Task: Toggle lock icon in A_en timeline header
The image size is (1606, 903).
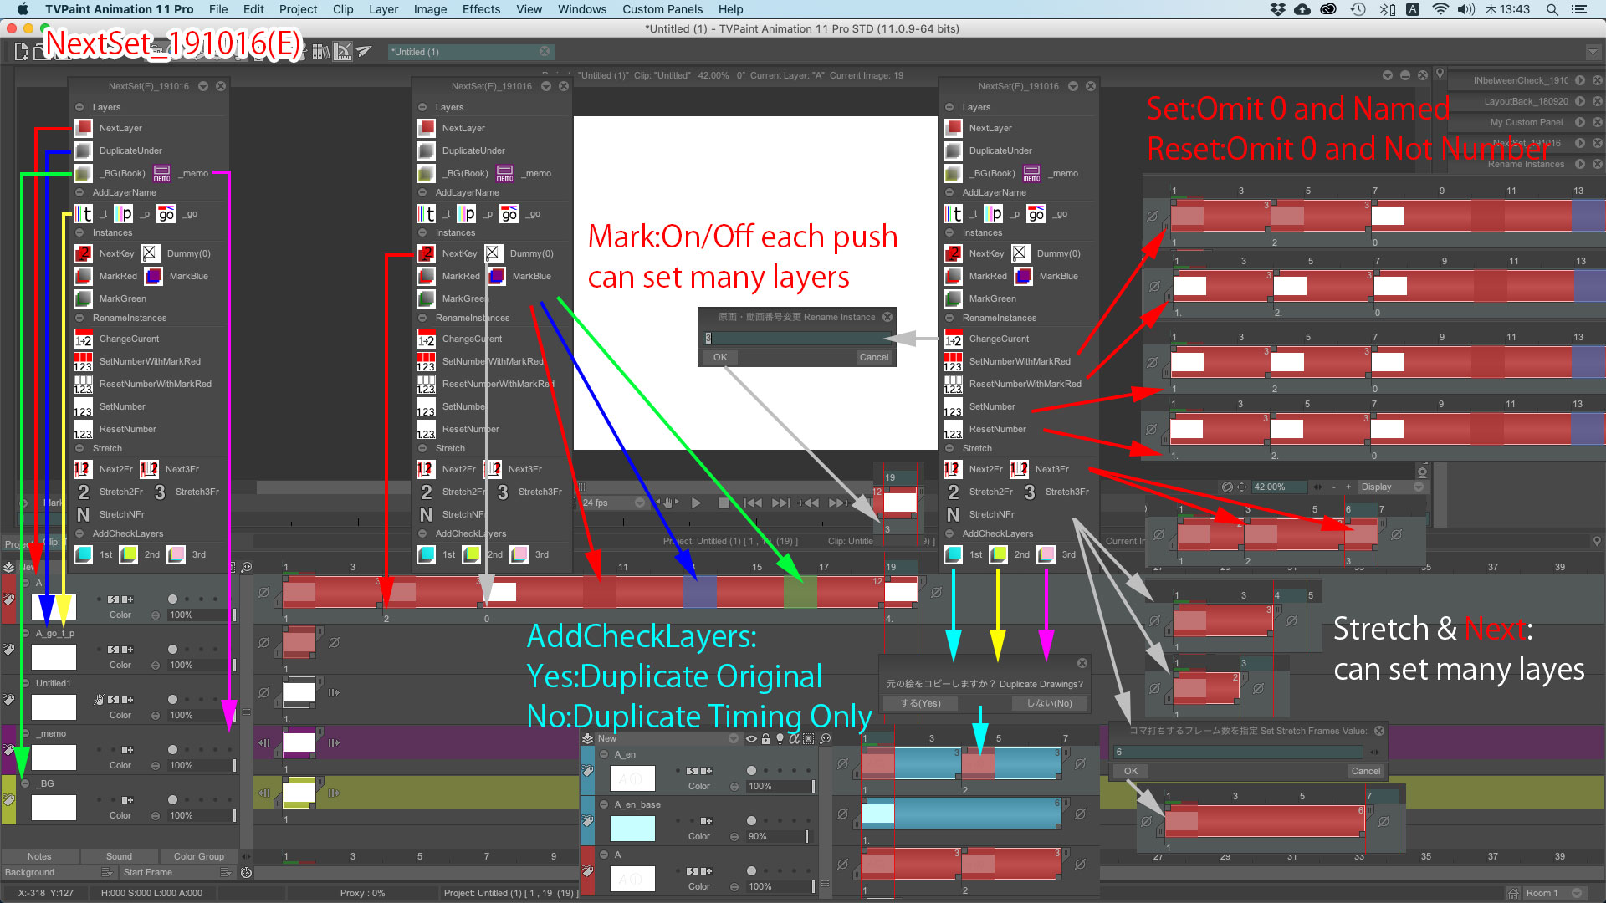Action: coord(765,738)
